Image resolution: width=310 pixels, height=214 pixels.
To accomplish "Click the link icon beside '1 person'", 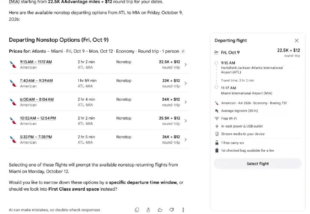I will pos(183,51).
